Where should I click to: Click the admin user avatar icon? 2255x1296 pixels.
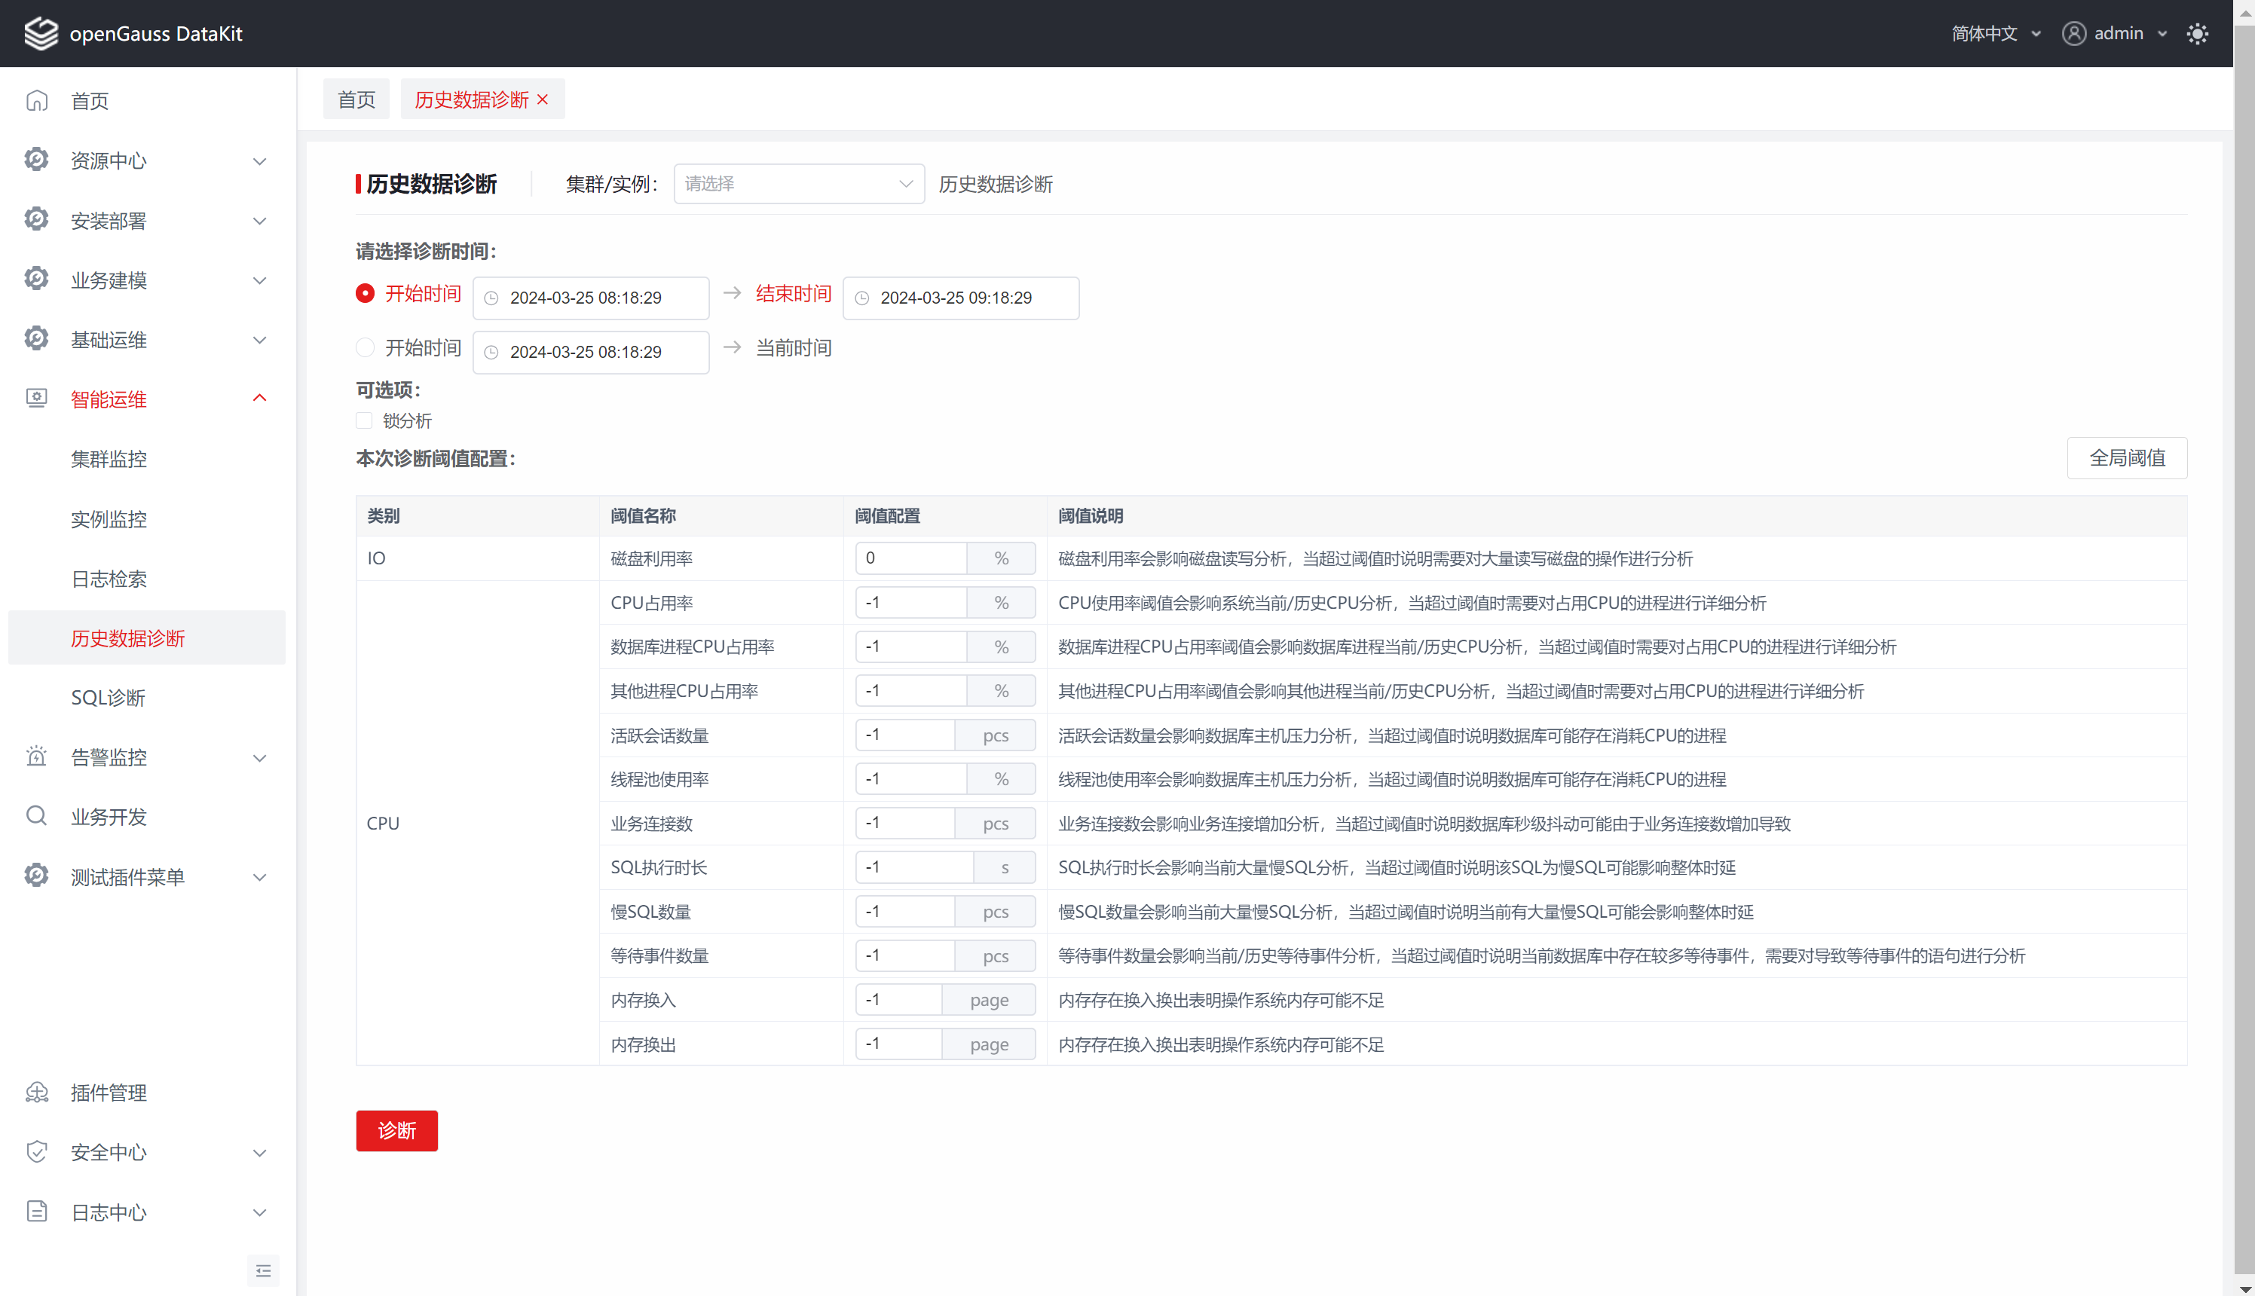[x=2073, y=34]
